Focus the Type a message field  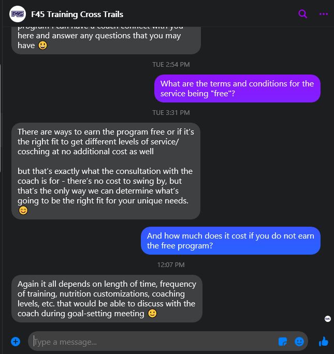150,342
